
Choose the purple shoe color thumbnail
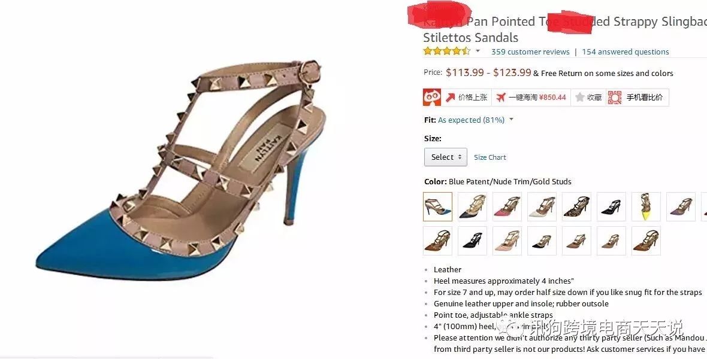681,206
